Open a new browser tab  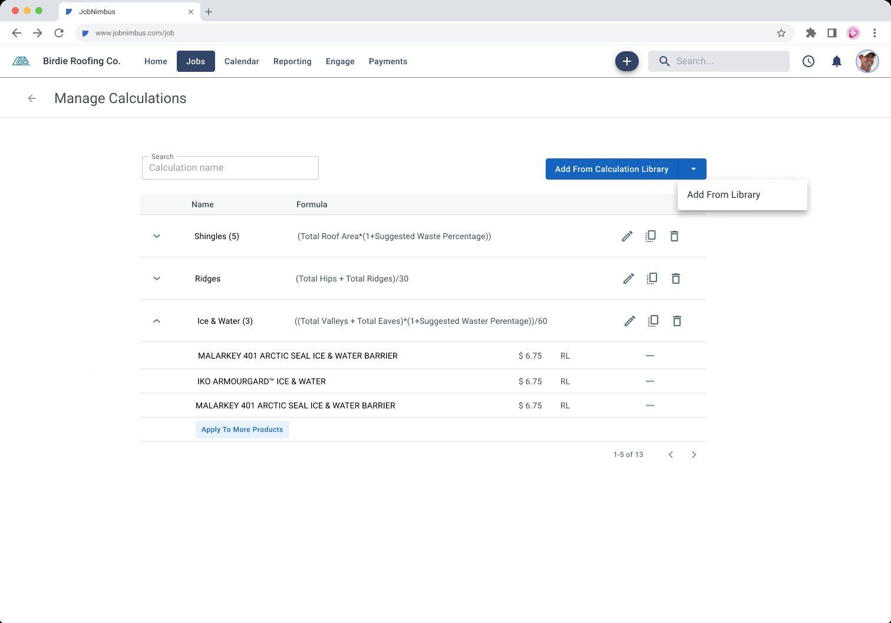[x=209, y=12]
